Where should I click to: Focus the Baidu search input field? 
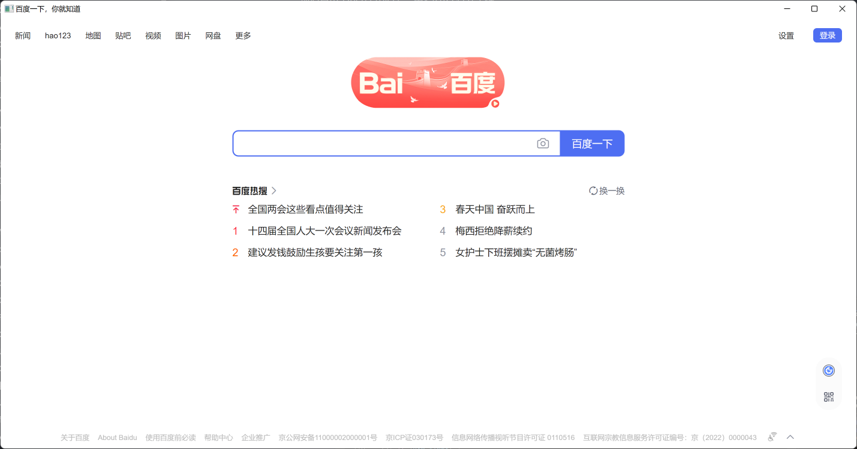384,144
